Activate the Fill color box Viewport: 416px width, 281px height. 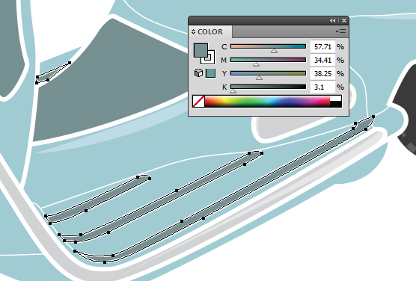click(x=201, y=51)
